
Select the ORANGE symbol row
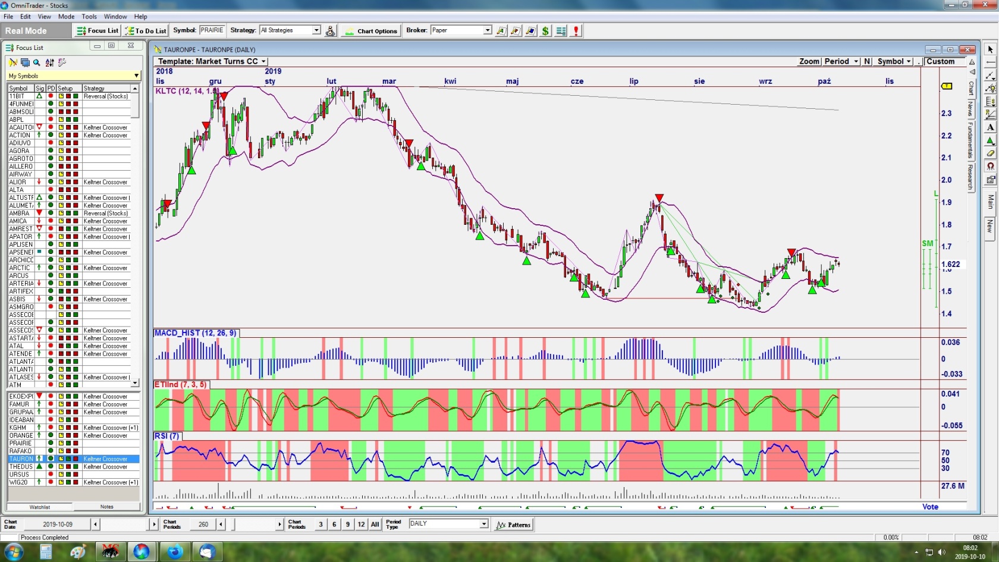click(x=73, y=435)
